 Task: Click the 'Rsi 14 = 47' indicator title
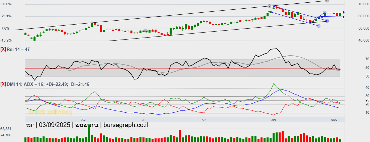point(18,49)
